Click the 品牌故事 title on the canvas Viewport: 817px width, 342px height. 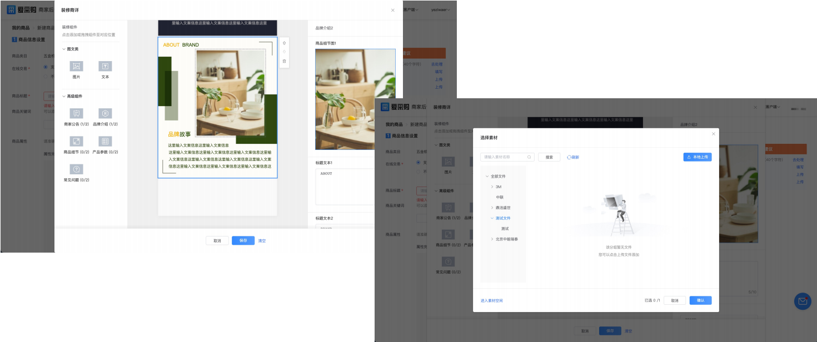[180, 134]
